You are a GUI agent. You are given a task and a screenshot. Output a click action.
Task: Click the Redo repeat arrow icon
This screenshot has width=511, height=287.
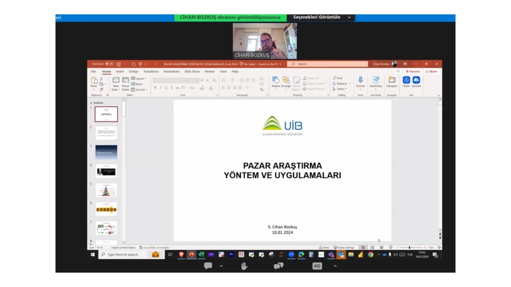pos(134,64)
